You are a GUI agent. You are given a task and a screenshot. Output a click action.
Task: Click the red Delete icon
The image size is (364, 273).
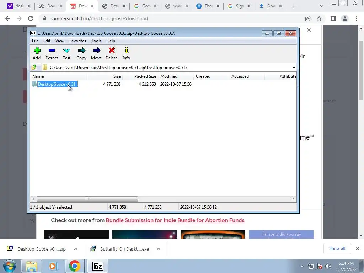tap(111, 53)
